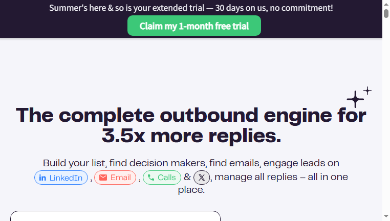390x221 pixels.
Task: Click the LinkedIn 'in' logo icon
Action: [42, 178]
